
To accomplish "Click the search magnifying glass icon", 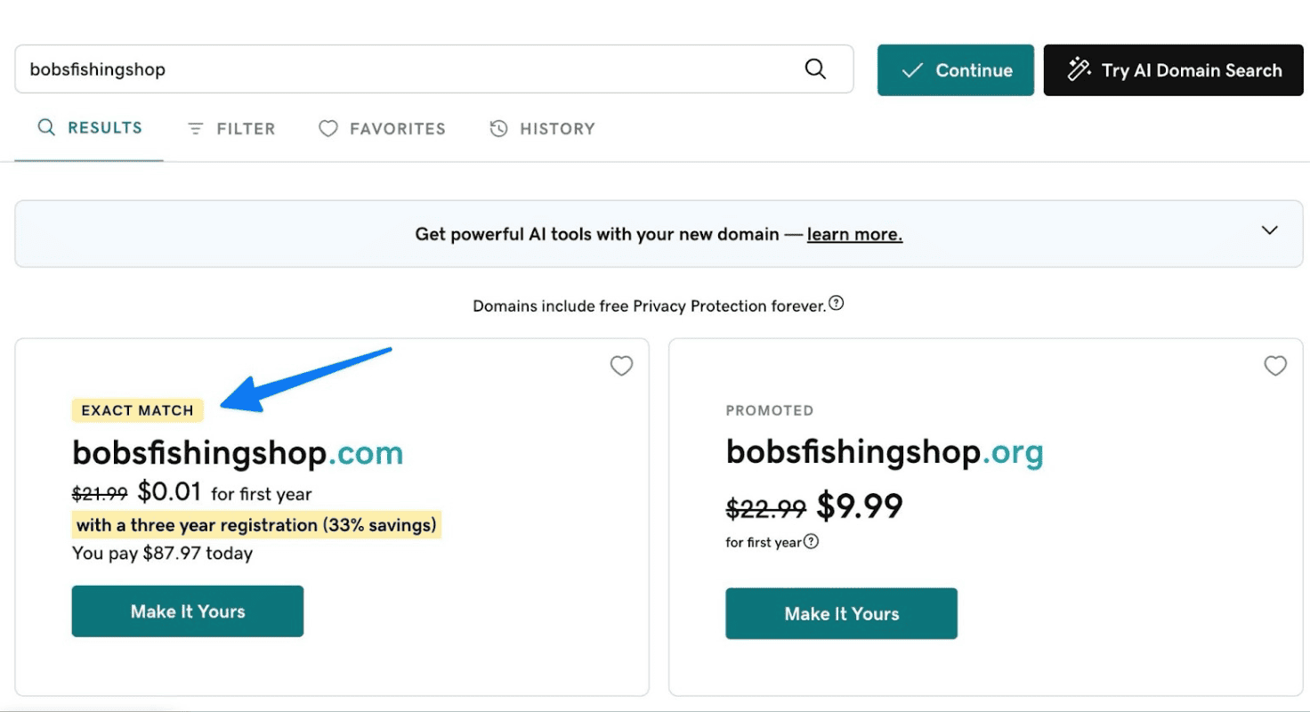I will coord(815,69).
